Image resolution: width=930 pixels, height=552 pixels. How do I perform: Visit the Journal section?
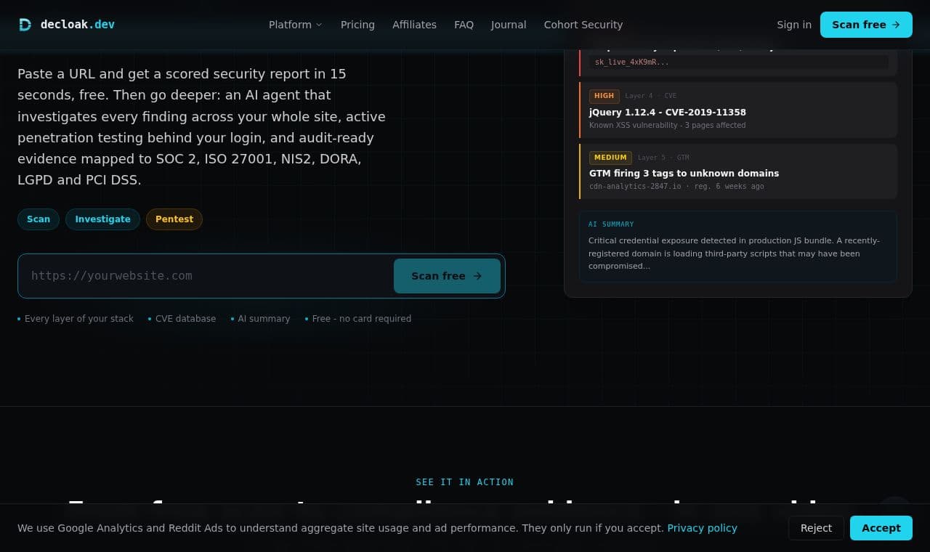pyautogui.click(x=509, y=25)
